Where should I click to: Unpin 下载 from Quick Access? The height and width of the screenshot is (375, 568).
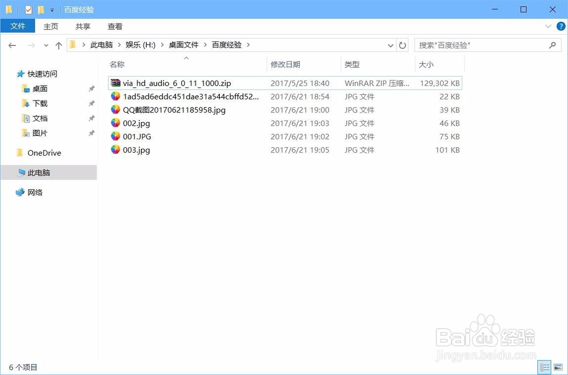(x=91, y=103)
